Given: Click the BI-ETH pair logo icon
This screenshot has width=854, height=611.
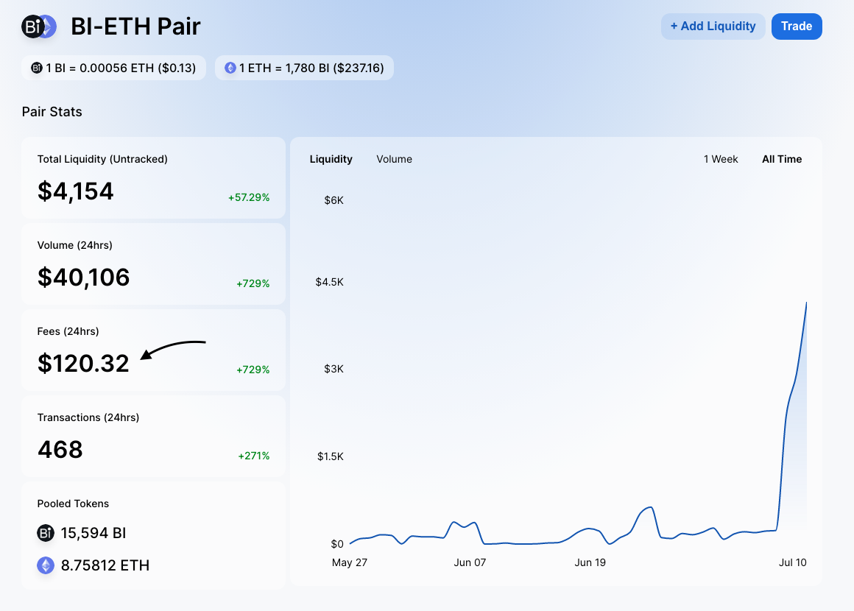Looking at the screenshot, I should tap(39, 27).
